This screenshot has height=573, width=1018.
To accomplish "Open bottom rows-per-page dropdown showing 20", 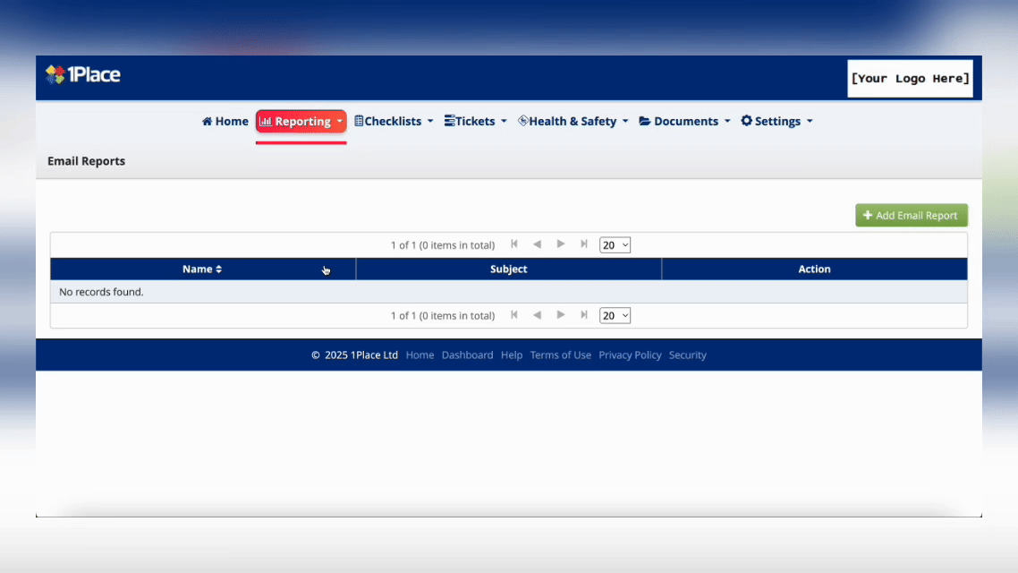I will click(615, 316).
